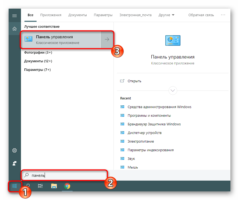
Task: Click the icon beside Электропитание
Action: coord(122,141)
